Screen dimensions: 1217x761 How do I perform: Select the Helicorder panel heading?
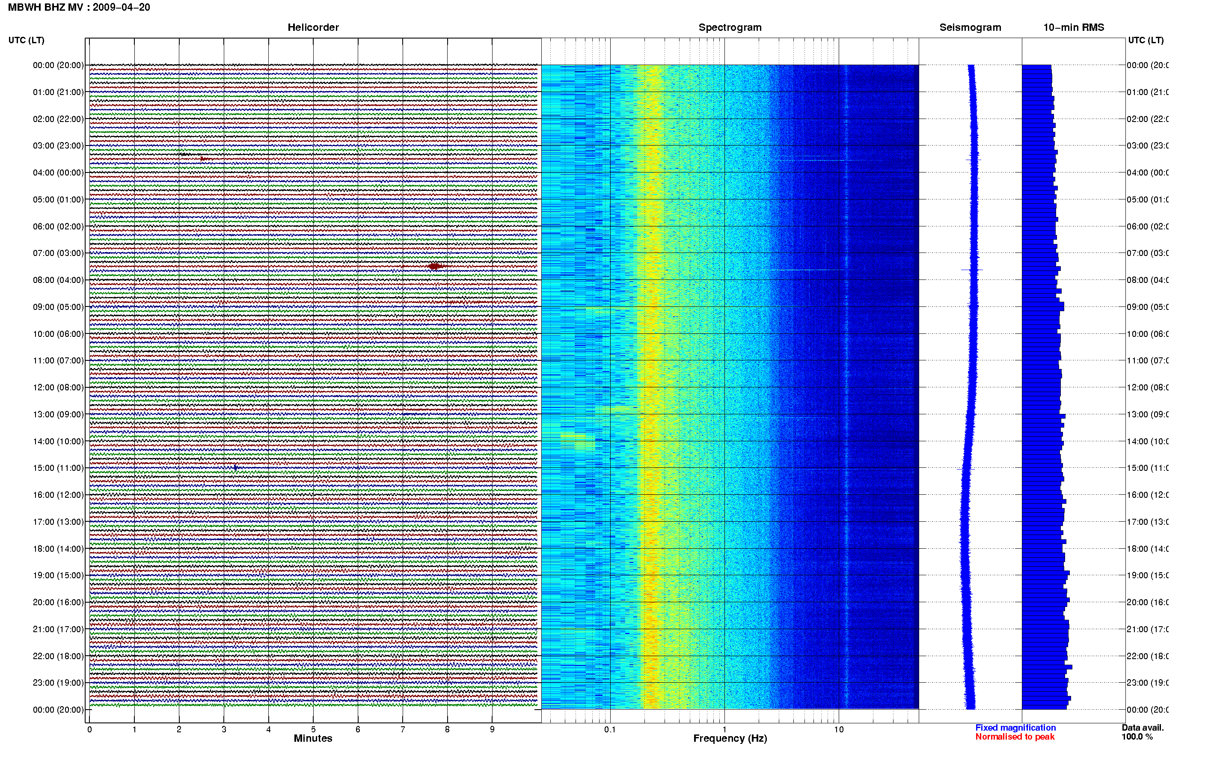[x=313, y=27]
